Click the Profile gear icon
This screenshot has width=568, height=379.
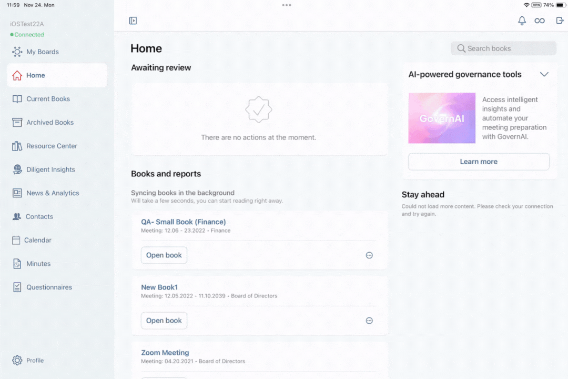coord(17,360)
